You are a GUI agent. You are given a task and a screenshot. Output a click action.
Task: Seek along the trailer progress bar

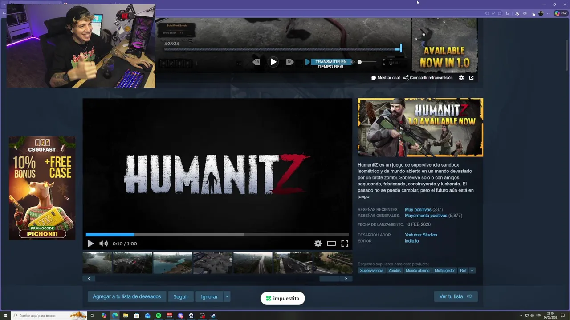(217, 235)
